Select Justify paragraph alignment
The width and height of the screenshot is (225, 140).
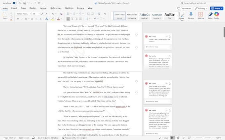tap(80, 19)
